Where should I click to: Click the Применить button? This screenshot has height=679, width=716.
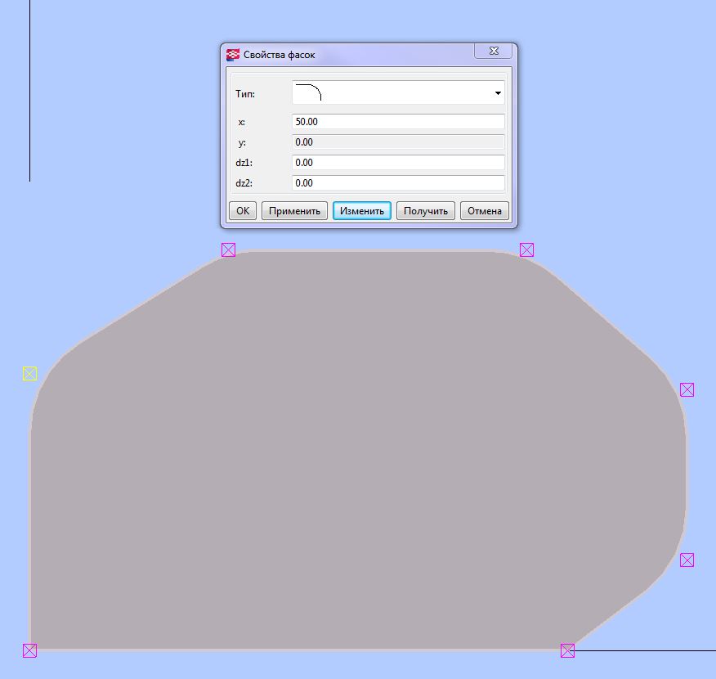coord(294,210)
